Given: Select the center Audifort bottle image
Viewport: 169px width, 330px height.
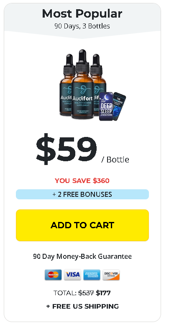Looking at the screenshot, I should pyautogui.click(x=82, y=84).
